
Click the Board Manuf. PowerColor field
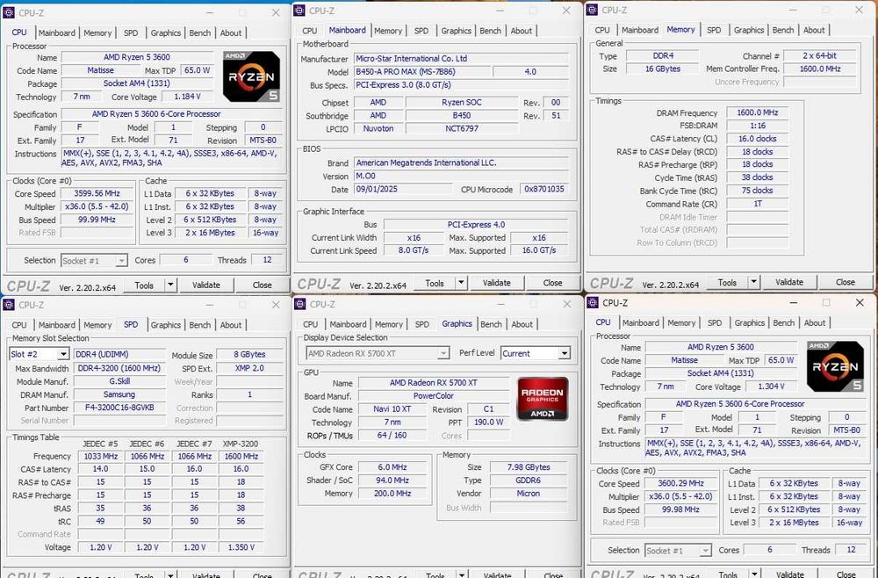[434, 396]
